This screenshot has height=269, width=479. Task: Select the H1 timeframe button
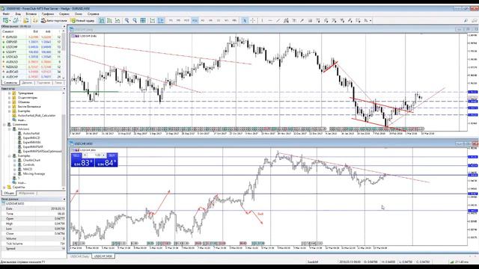[203, 20]
